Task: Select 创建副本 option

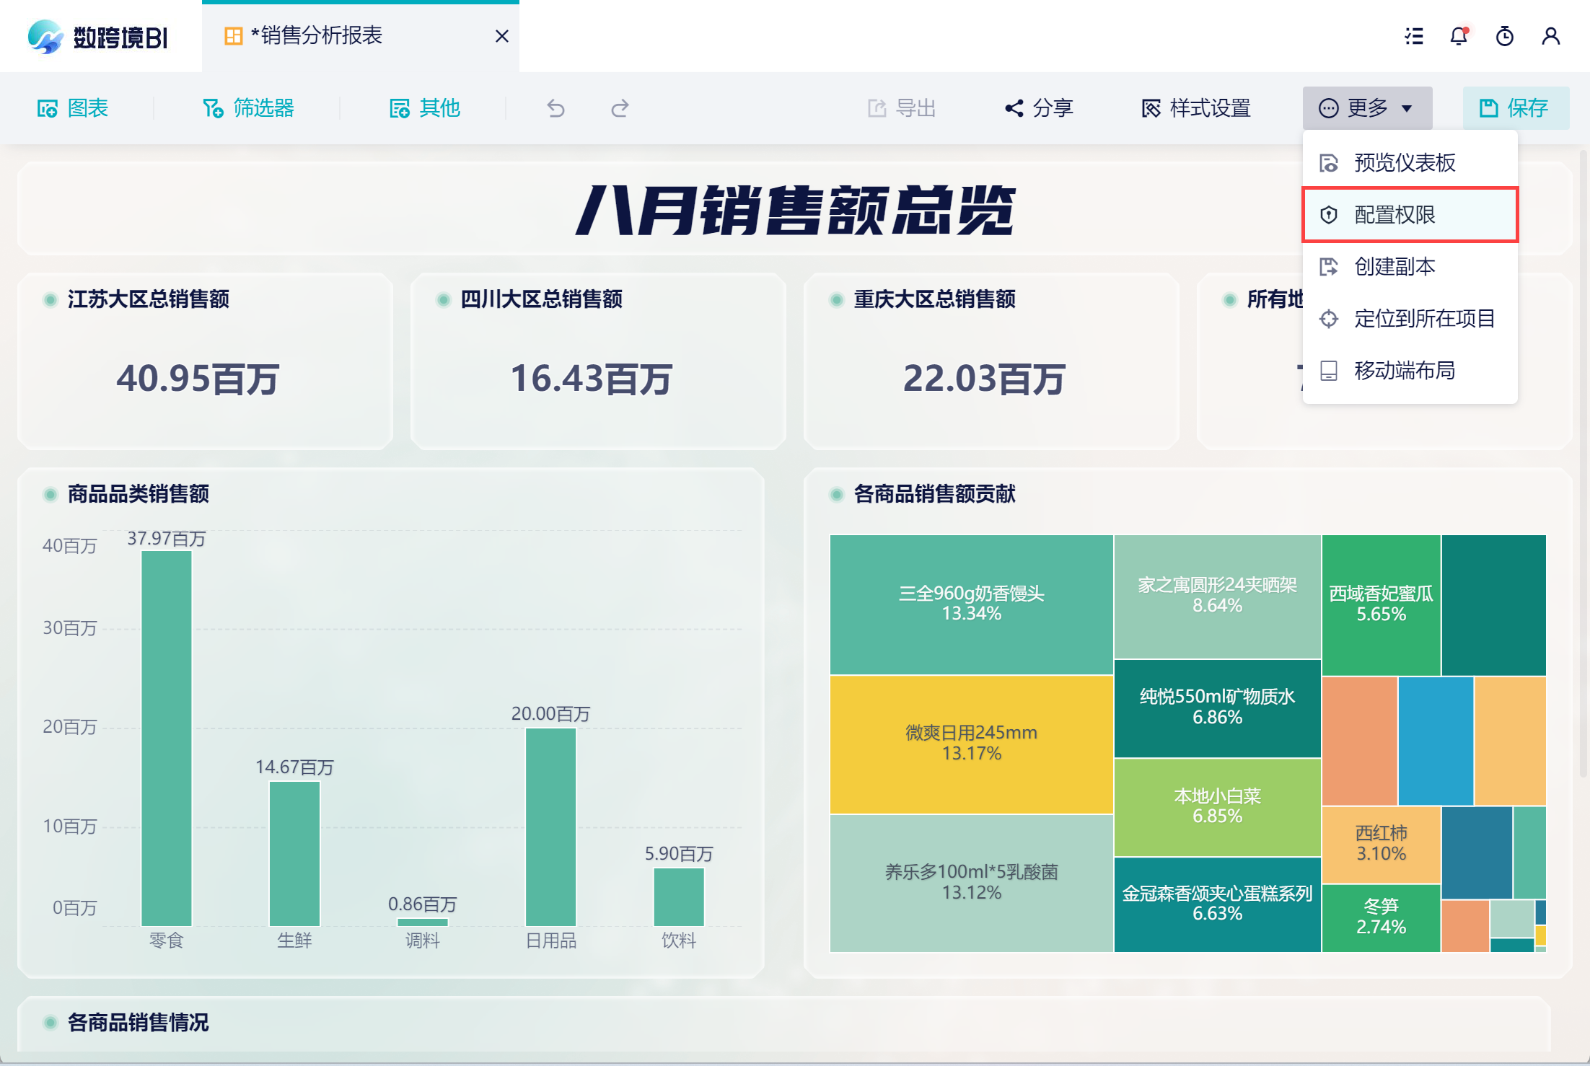Action: point(1394,267)
